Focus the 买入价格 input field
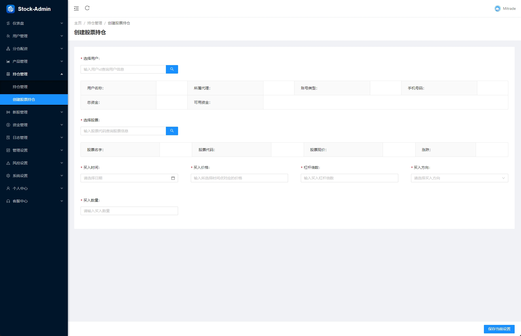521x336 pixels. click(x=239, y=178)
